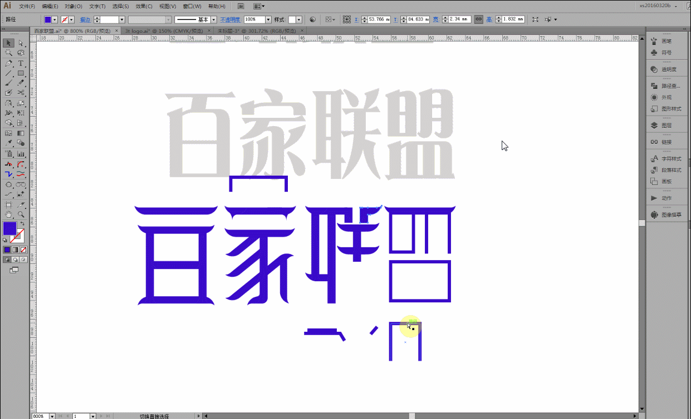Enable Draw Normal mode
691x419 pixels.
[7, 260]
